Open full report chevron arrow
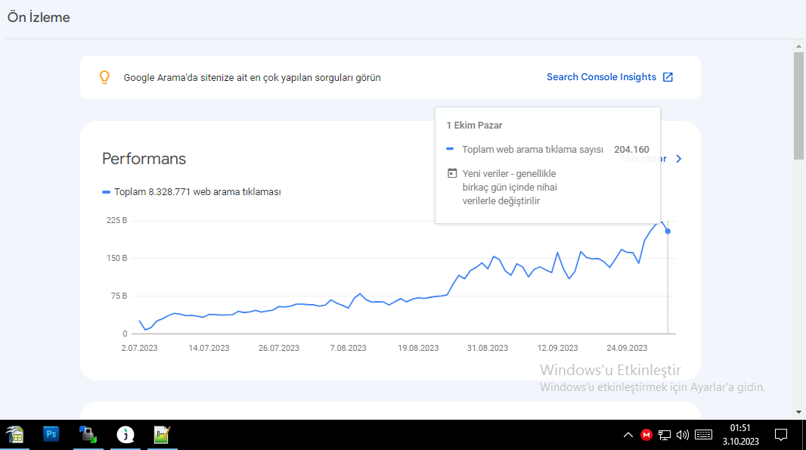806x450 pixels. click(x=678, y=159)
